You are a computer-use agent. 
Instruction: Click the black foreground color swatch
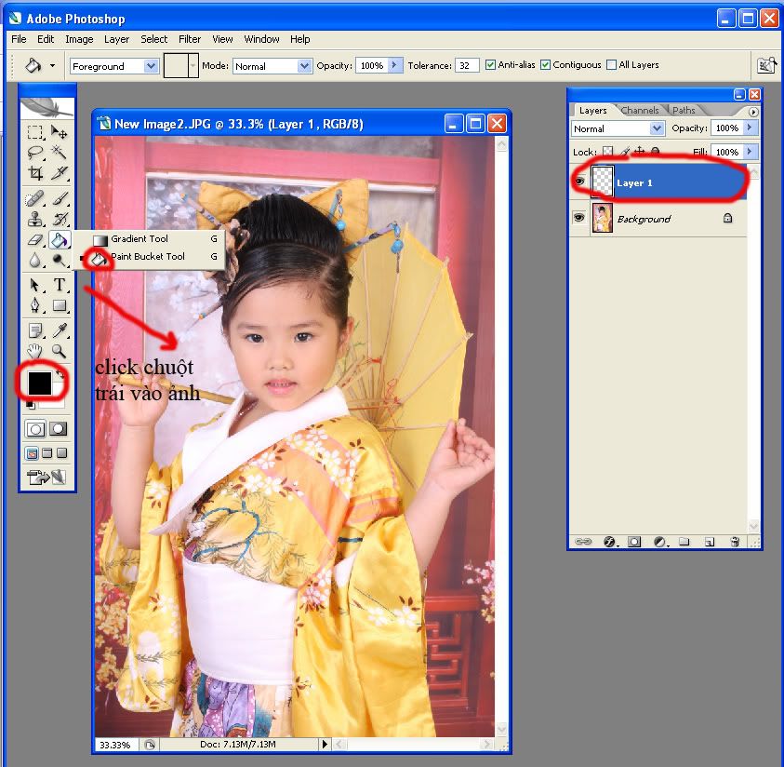(x=38, y=382)
